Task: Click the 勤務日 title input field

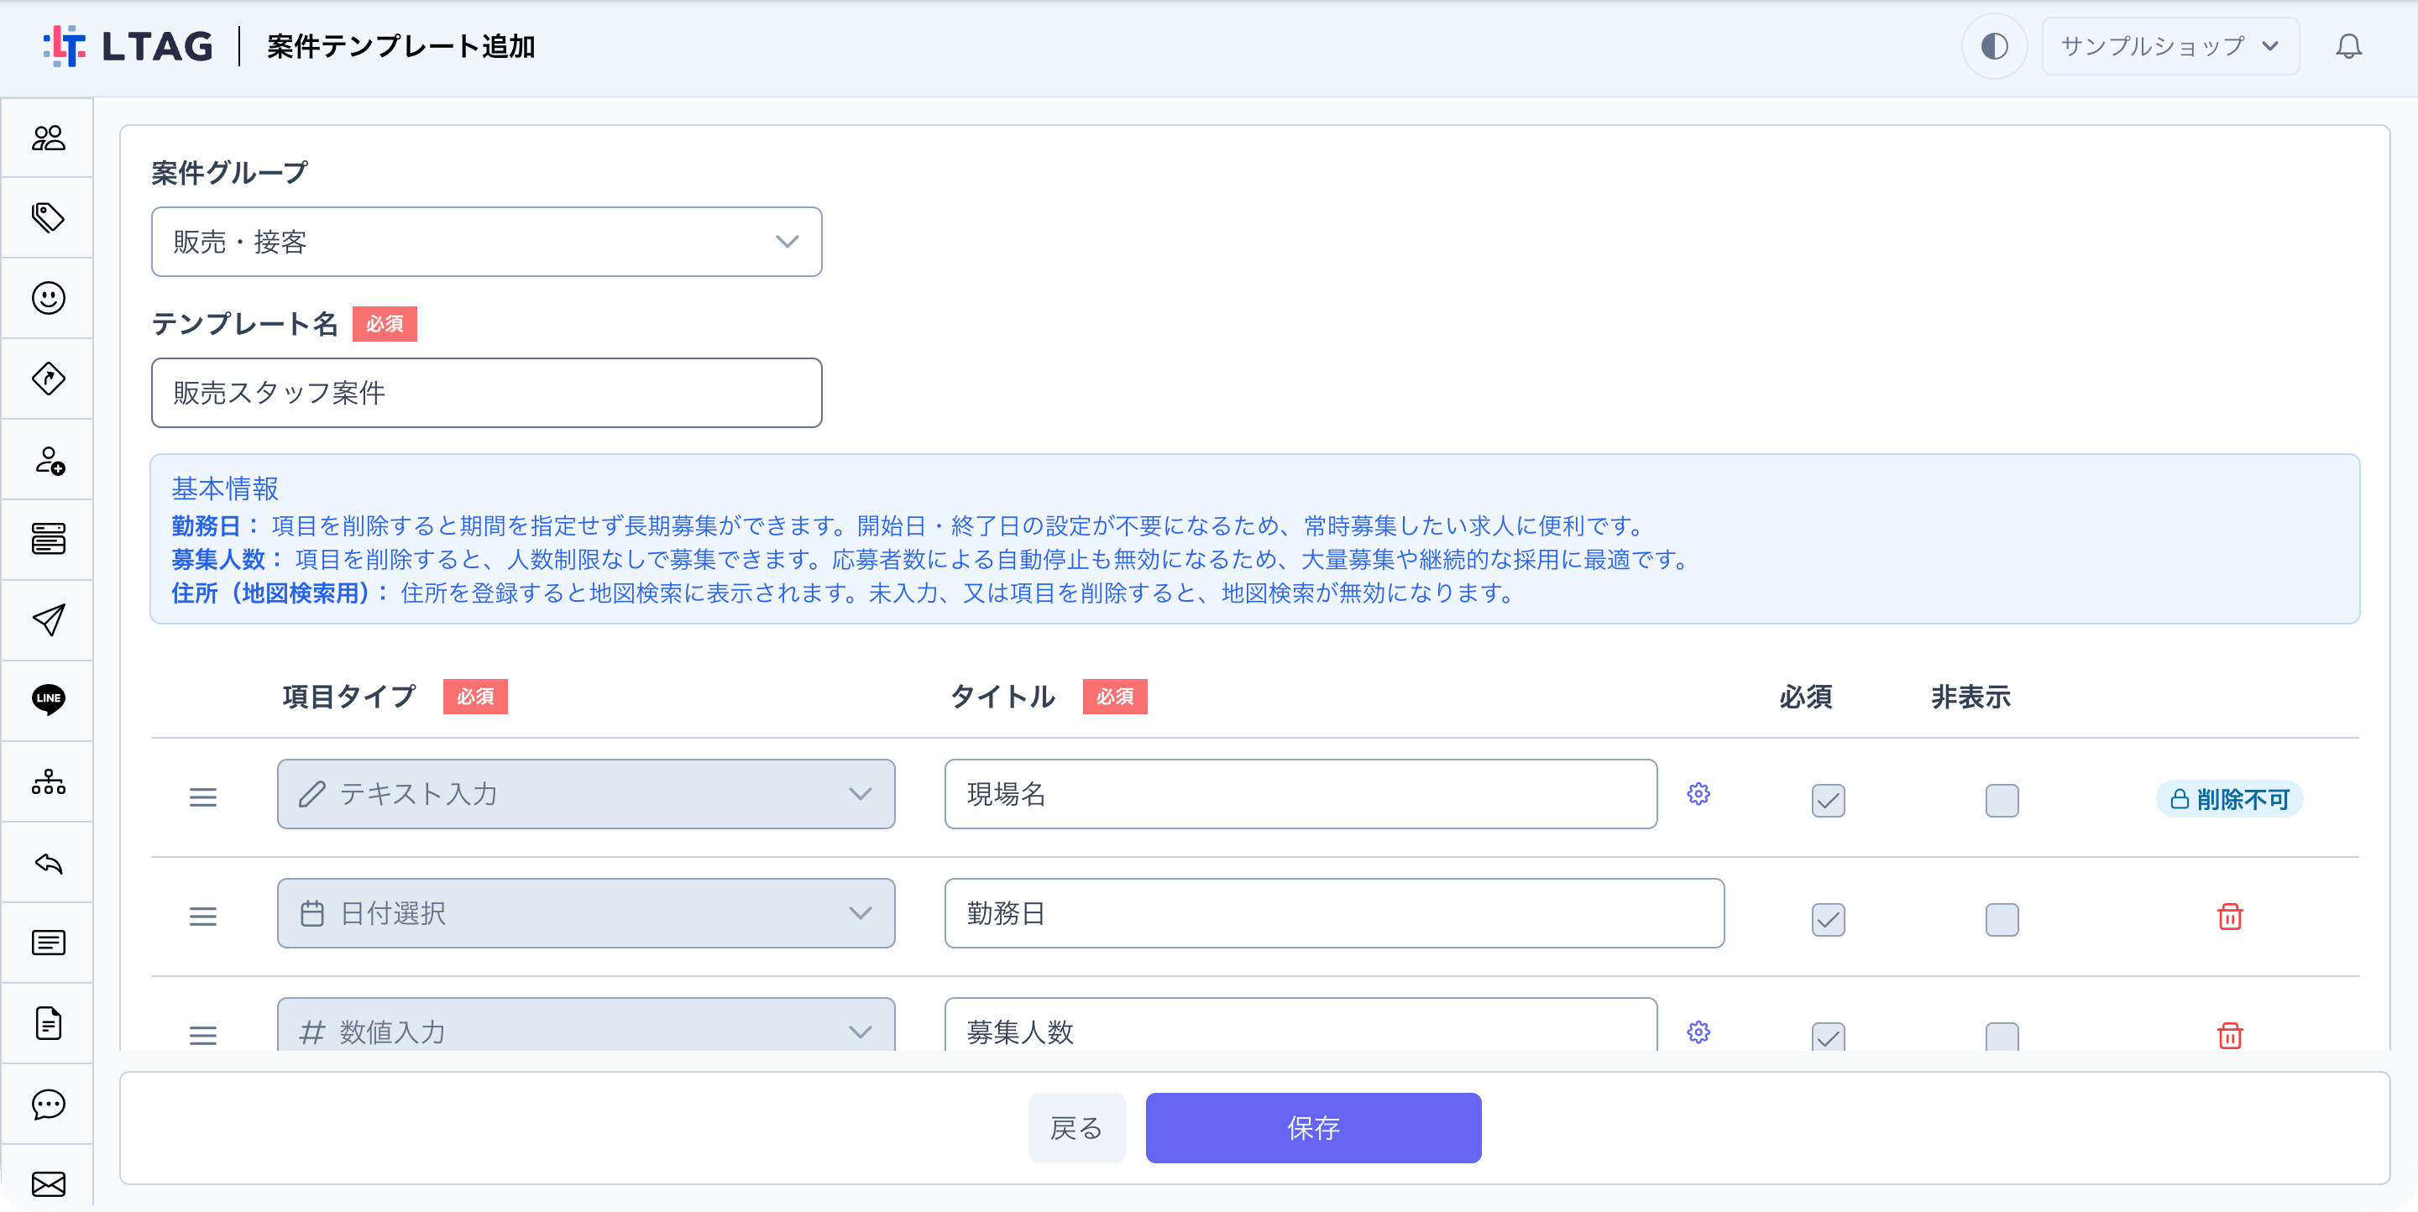Action: click(x=1334, y=912)
